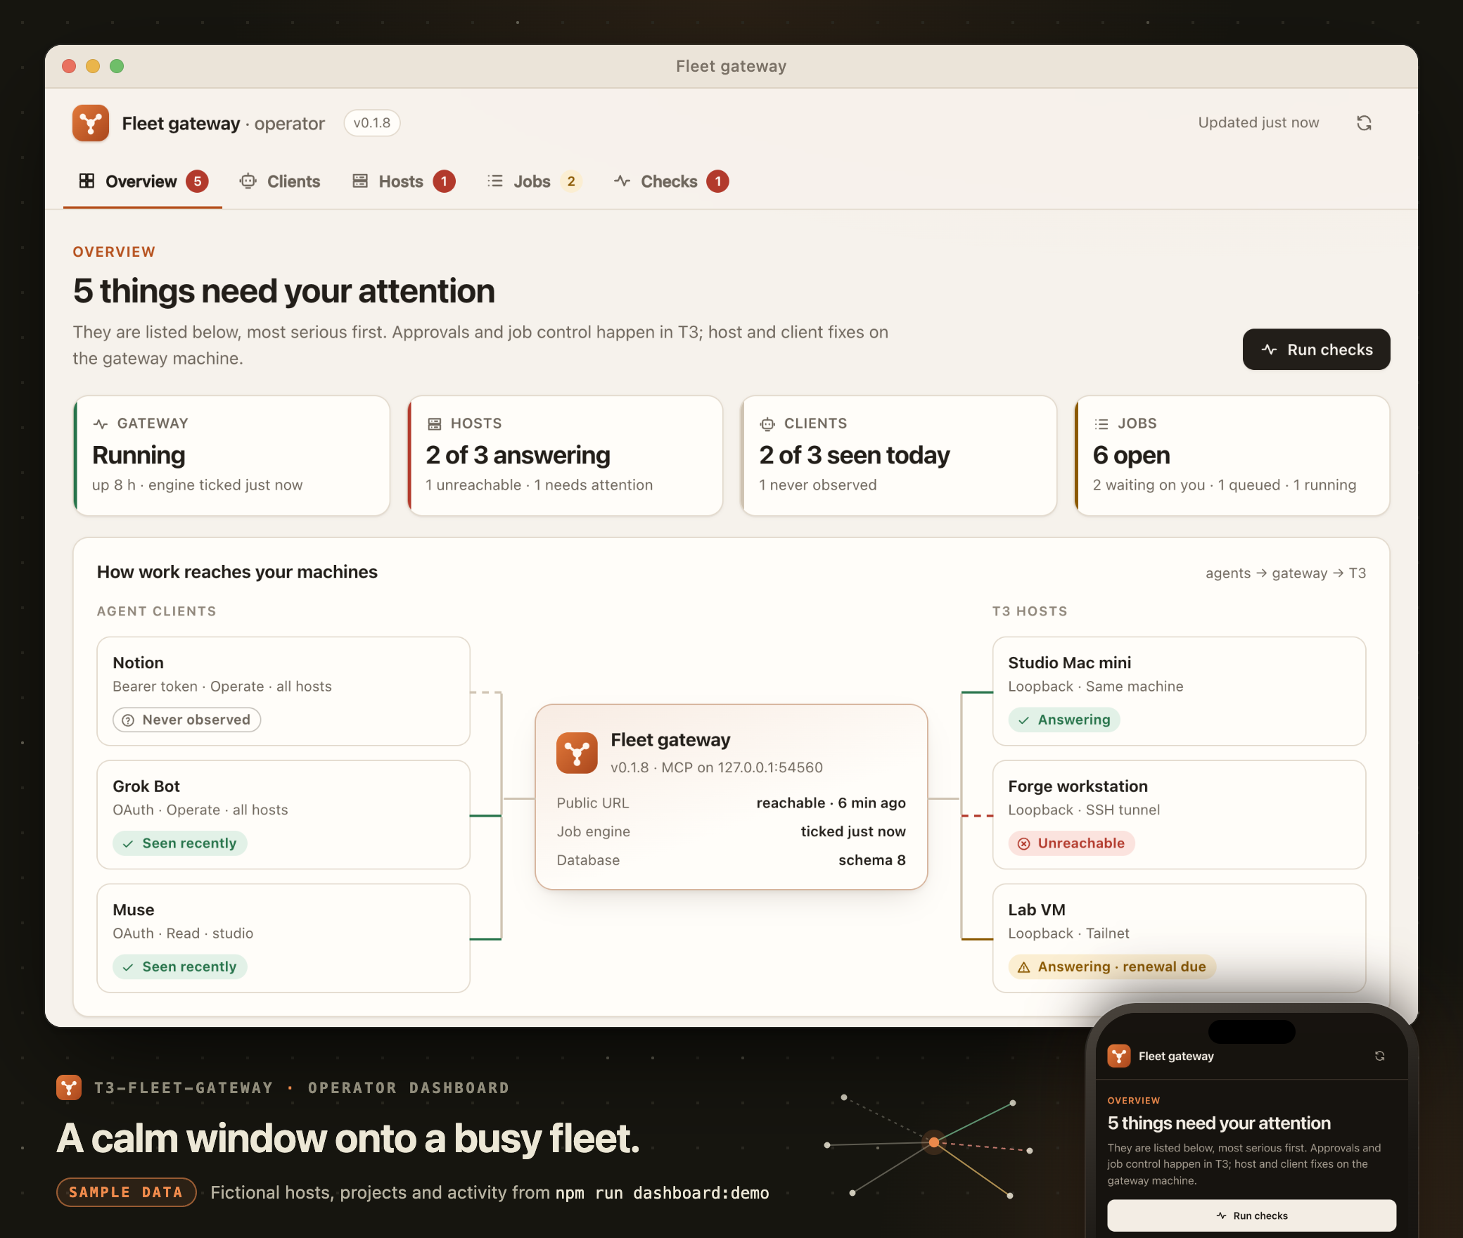The width and height of the screenshot is (1463, 1238).
Task: Click the red 5 badge on Overview
Action: point(197,181)
